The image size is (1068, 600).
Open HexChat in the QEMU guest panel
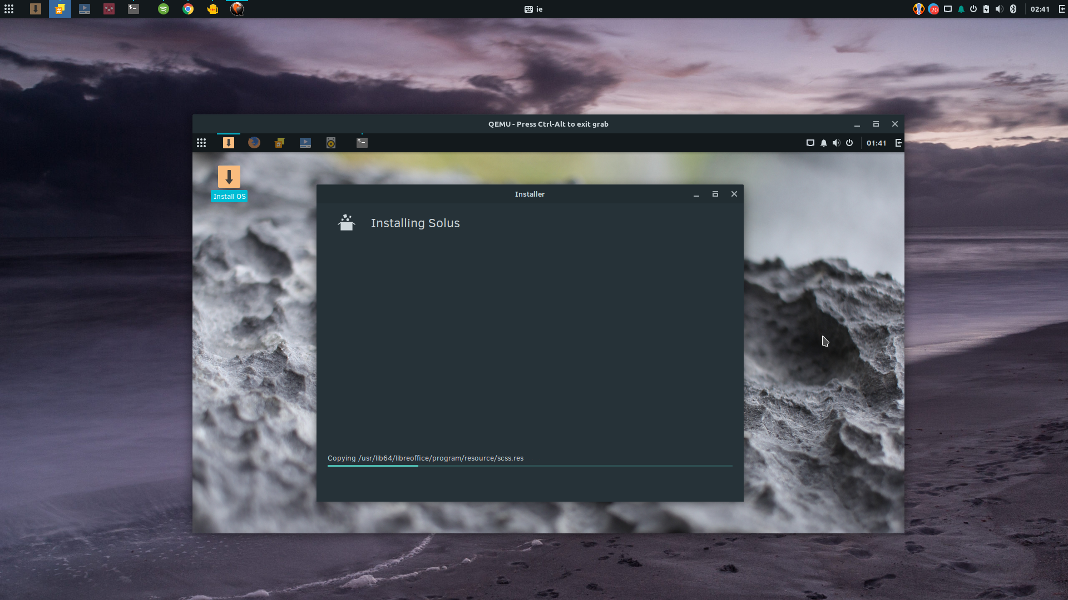280,143
